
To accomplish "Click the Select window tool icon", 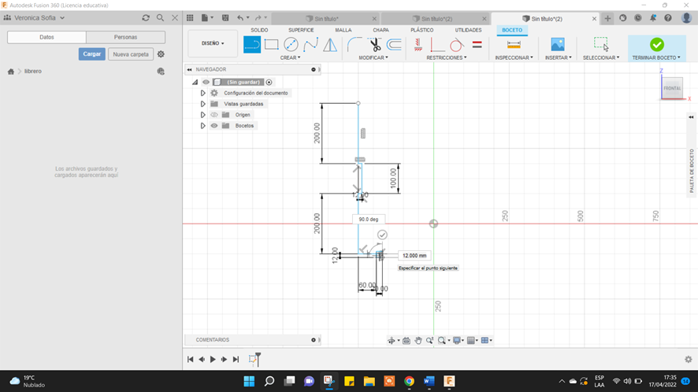I will pos(601,44).
